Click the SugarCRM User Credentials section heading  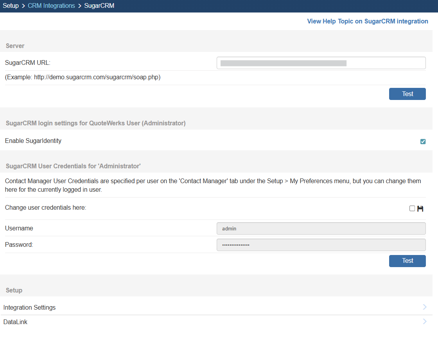point(73,166)
